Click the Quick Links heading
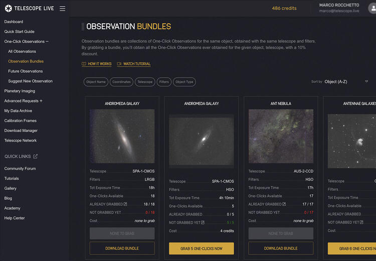The height and width of the screenshot is (261, 376). tap(18, 156)
